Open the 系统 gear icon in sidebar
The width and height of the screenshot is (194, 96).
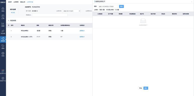click(3, 54)
